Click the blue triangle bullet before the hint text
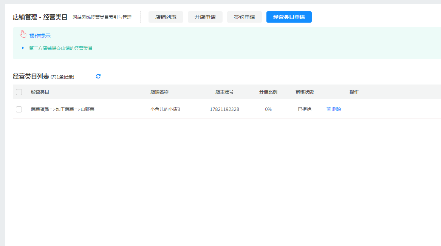The width and height of the screenshot is (441, 246). coord(23,48)
